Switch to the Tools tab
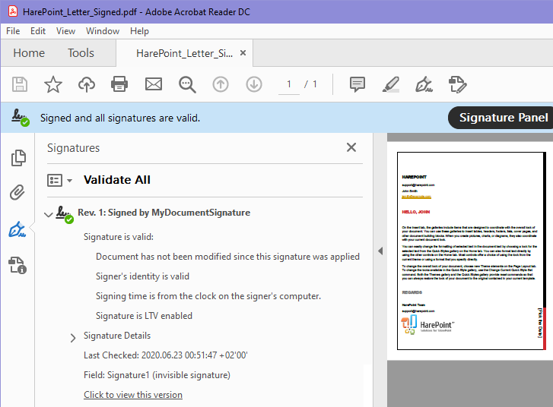 (81, 53)
